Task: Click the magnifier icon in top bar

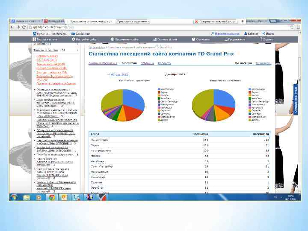Action: coord(212,34)
